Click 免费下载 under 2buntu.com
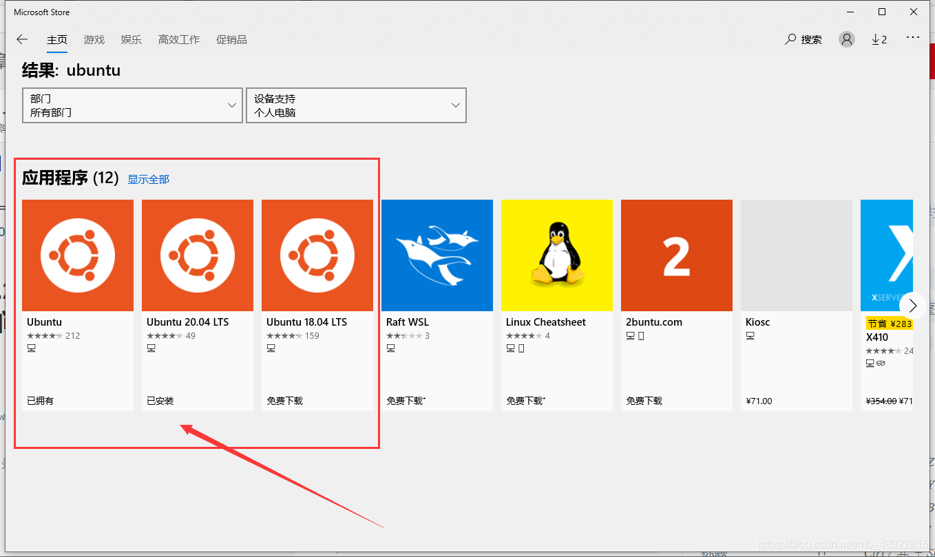935x557 pixels. [x=644, y=401]
